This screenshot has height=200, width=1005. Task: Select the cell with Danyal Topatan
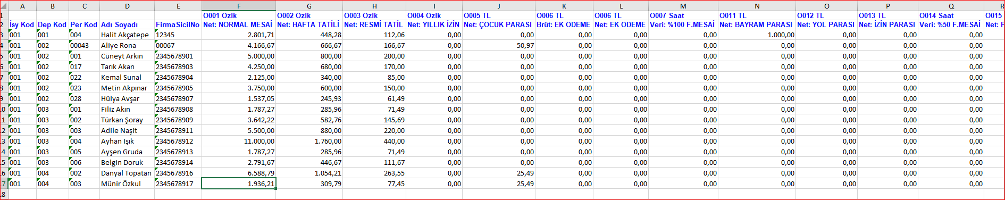127,173
